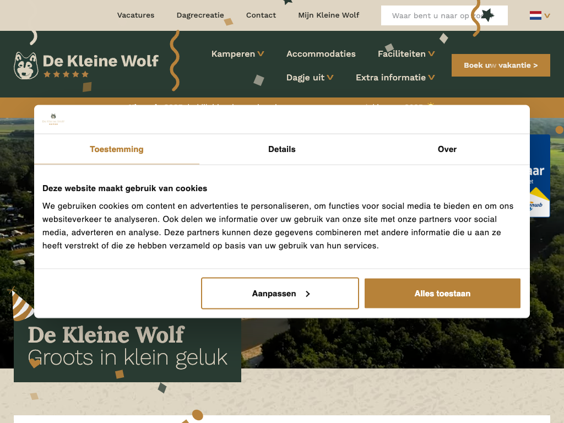This screenshot has width=564, height=423.
Task: Click the five-star rating under the logo
Action: [66, 74]
